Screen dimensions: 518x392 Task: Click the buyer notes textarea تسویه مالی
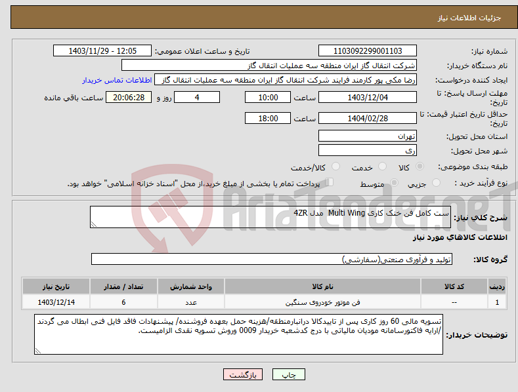pyautogui.click(x=238, y=334)
